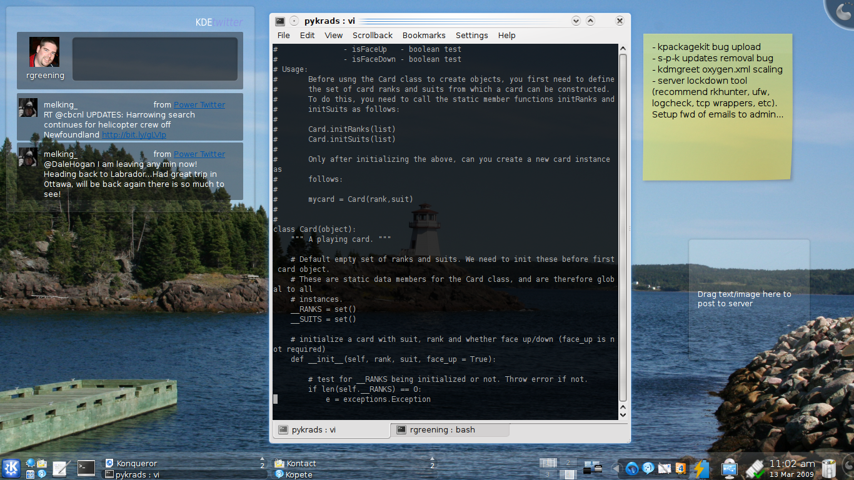854x480 pixels.
Task: Open the session list dropdown in Konsole's titlebar
Action: tap(575, 21)
